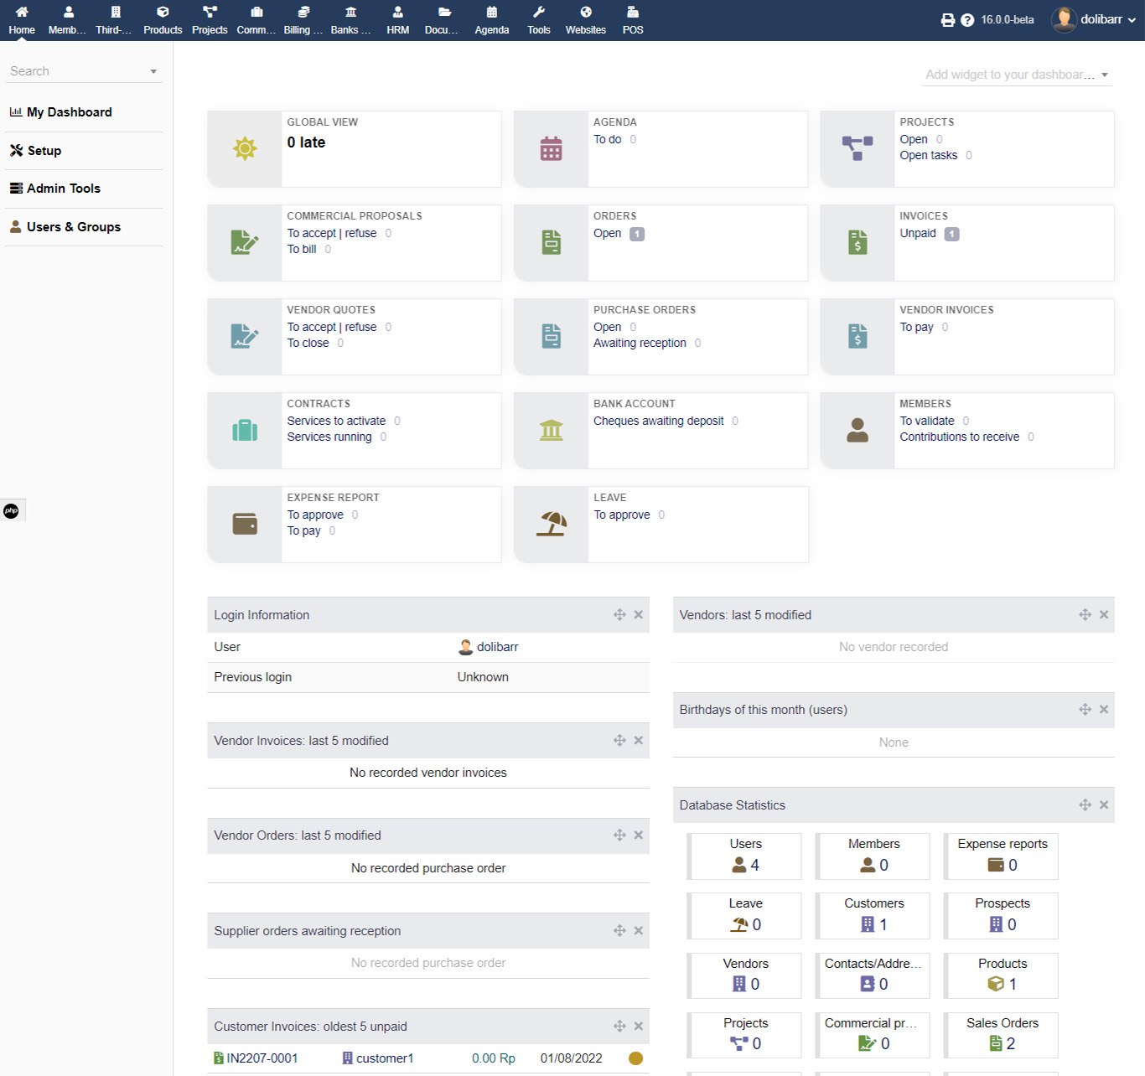This screenshot has width=1145, height=1076.
Task: Open the Sales Orders statistics tile
Action: (1002, 1034)
